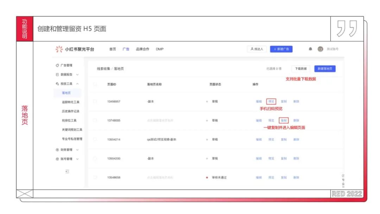Open 追踪转化工具 in the sidebar
This screenshot has width=380, height=214.
pos(70,102)
